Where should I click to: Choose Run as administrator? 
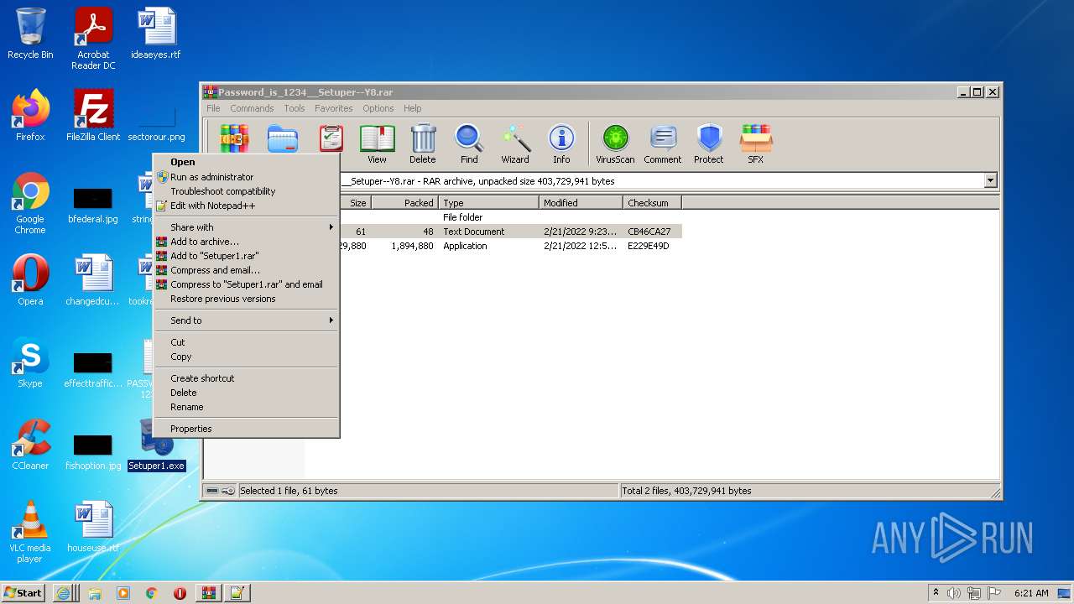pyautogui.click(x=247, y=177)
